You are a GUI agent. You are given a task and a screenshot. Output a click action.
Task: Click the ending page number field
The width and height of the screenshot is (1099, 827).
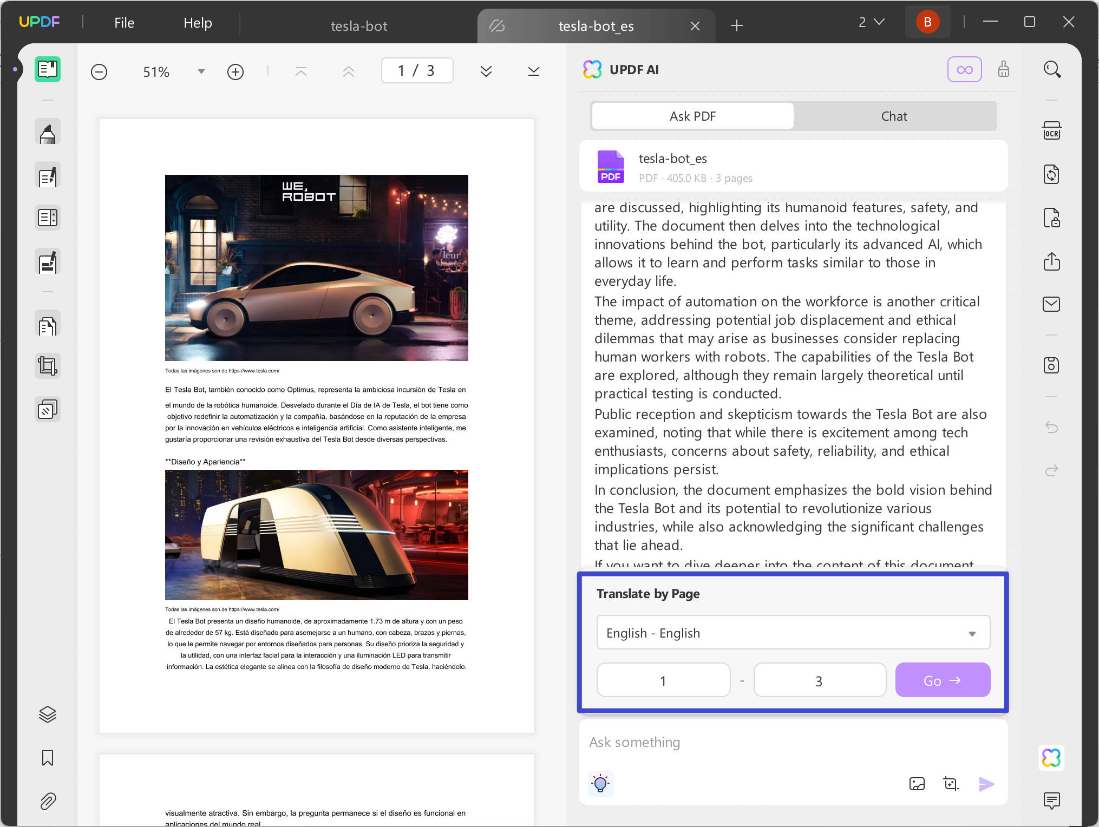tap(819, 680)
